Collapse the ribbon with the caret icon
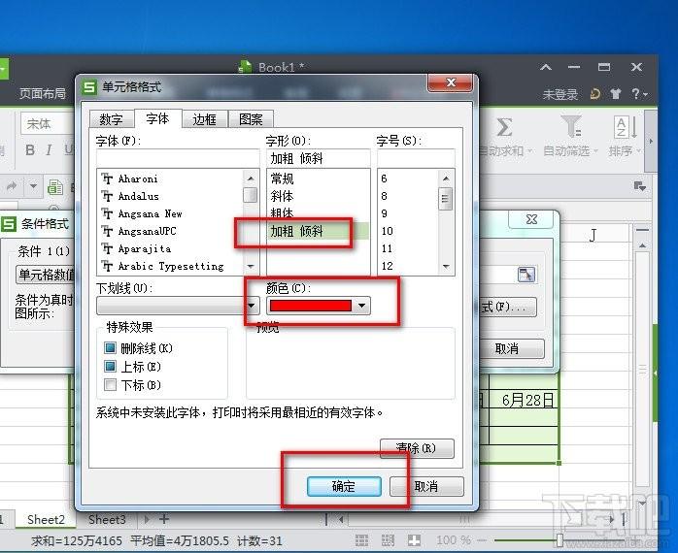 coord(546,67)
